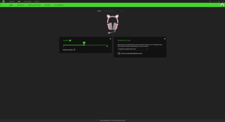The height and width of the screenshot is (122, 225).
Task: Click the Kraken Kitty headset image
Action: coord(113,24)
